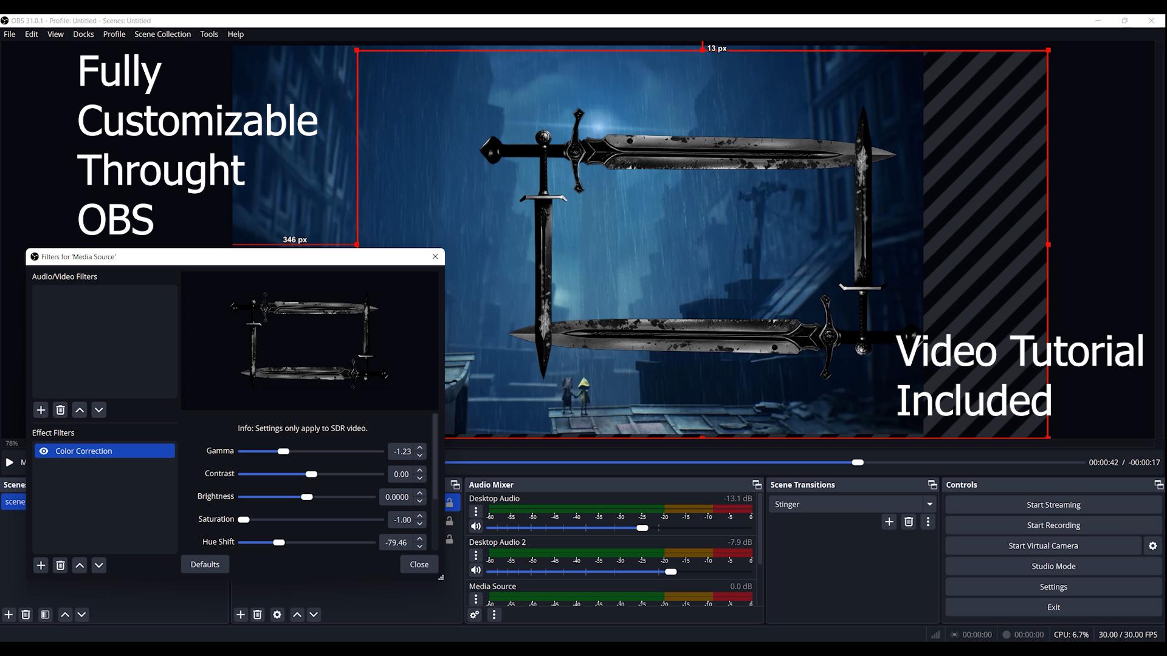Viewport: 1167px width, 656px height.
Task: Delete the selected effect filter
Action: click(x=60, y=565)
